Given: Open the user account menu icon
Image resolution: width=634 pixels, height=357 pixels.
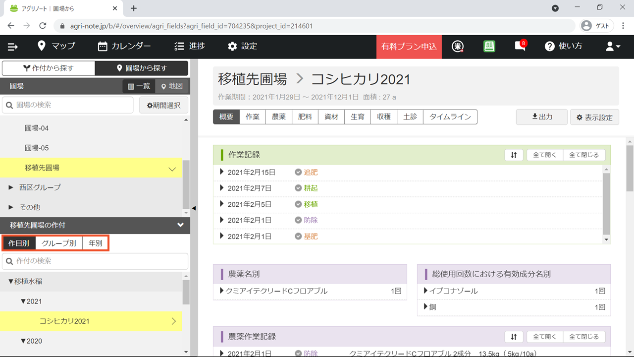Looking at the screenshot, I should point(613,46).
